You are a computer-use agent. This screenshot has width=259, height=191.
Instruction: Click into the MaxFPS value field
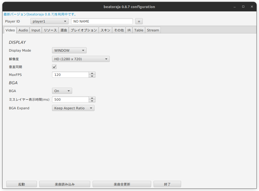(70, 75)
